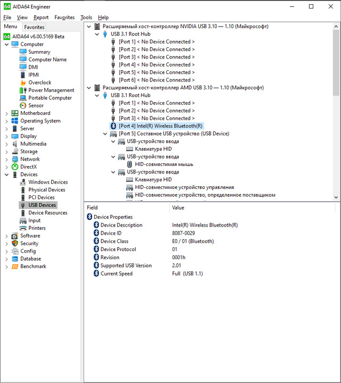Screen dimensions: 341x383
Task: Click the Current Speed field row
Action: point(148,273)
